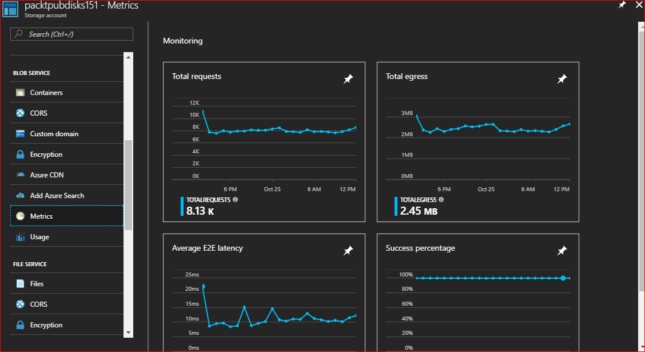Click the 2.45 MB total egress value
The height and width of the screenshot is (352, 645).
(419, 211)
